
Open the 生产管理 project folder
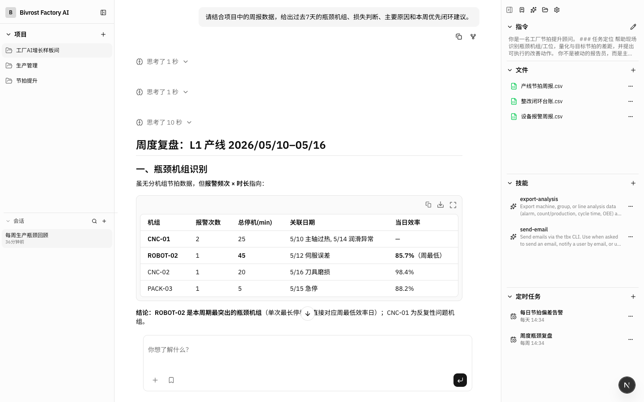[x=57, y=66]
